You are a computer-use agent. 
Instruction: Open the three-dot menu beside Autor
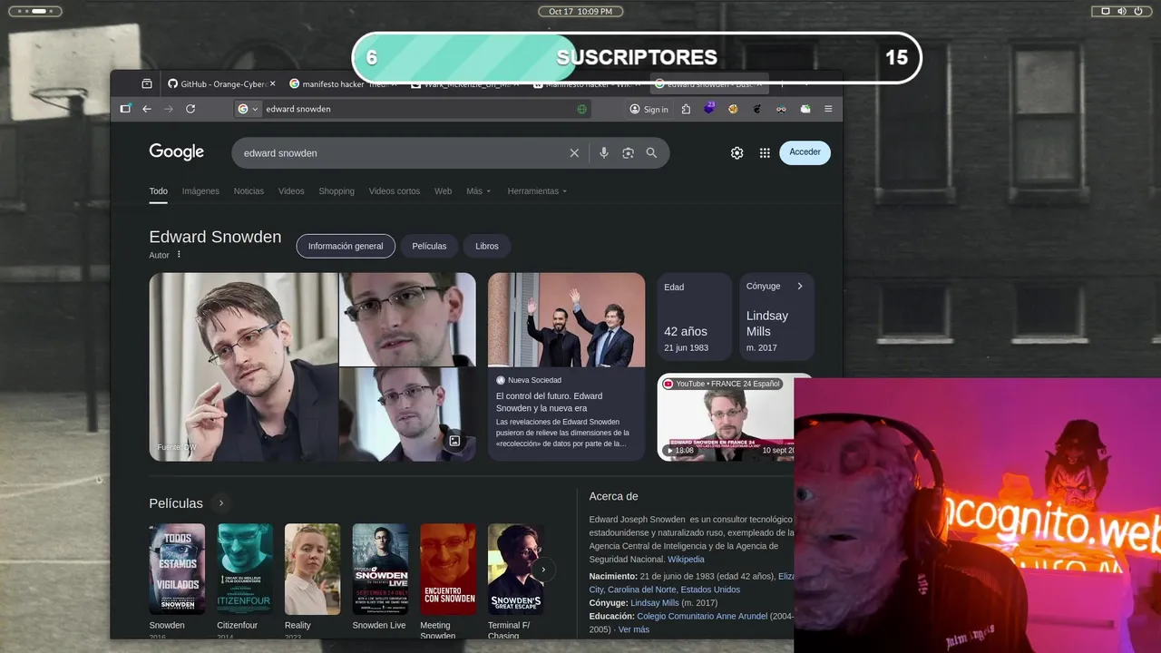179,255
